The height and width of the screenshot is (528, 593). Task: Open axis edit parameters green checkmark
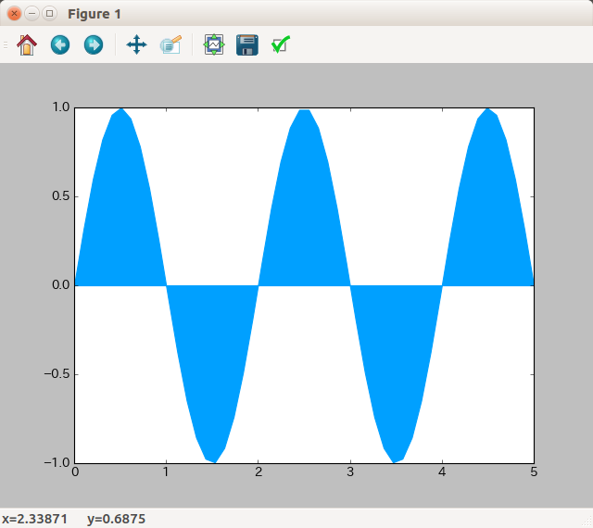281,44
